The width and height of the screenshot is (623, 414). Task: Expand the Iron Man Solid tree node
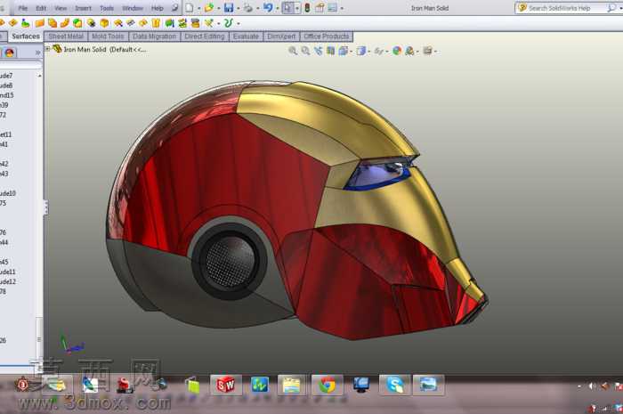click(47, 49)
